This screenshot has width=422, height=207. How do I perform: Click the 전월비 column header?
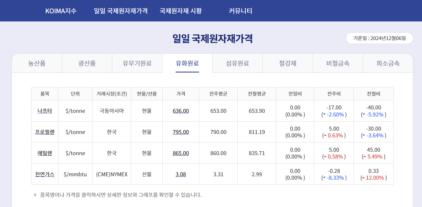(374, 94)
